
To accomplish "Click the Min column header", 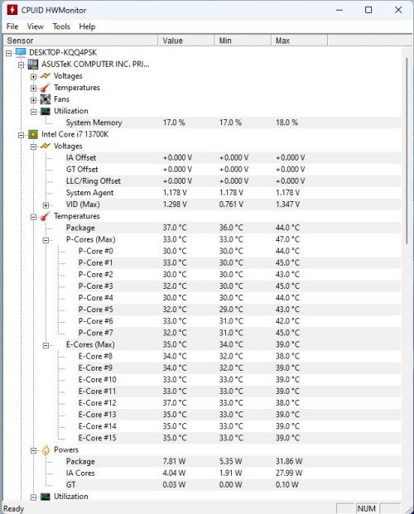I will point(243,41).
